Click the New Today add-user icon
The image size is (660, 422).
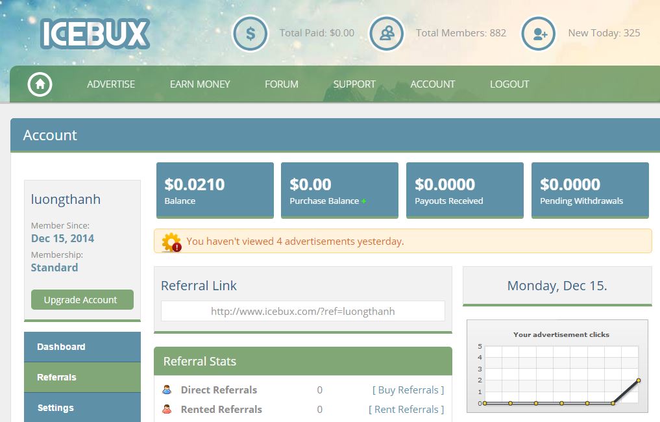(539, 34)
